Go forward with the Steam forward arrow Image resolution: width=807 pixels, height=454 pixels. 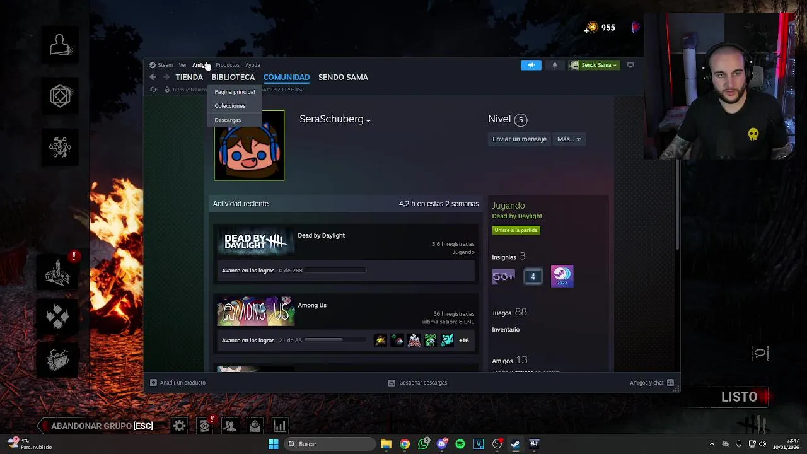pyautogui.click(x=166, y=78)
